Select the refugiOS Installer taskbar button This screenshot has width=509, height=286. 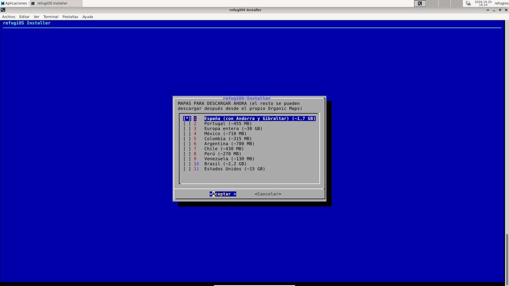click(x=55, y=3)
